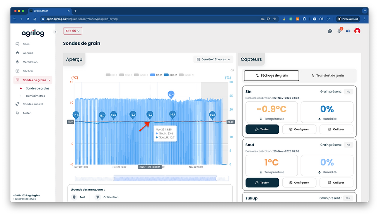
Task: Click the 16.1 test marker on chart
Action: pos(172,114)
